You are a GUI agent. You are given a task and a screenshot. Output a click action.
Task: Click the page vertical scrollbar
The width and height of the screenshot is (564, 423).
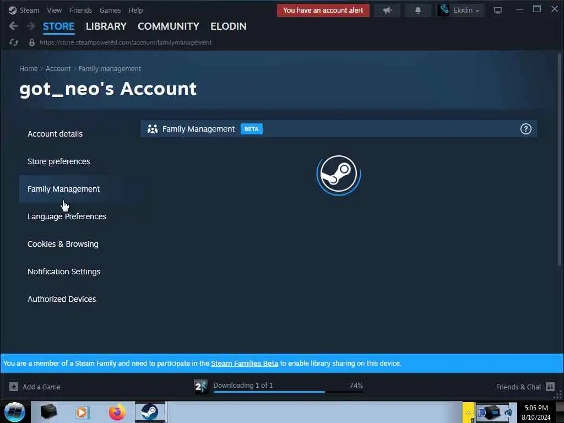560,160
